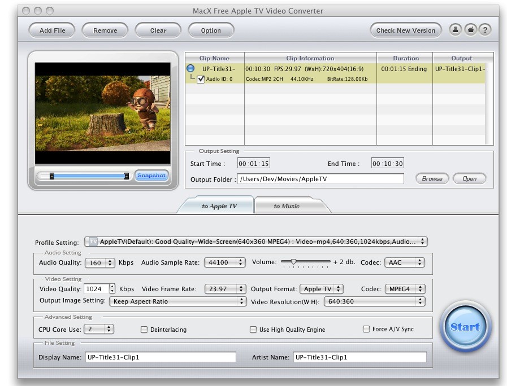The width and height of the screenshot is (507, 386).
Task: Open the Video Frame Rate dropdown
Action: tap(225, 289)
